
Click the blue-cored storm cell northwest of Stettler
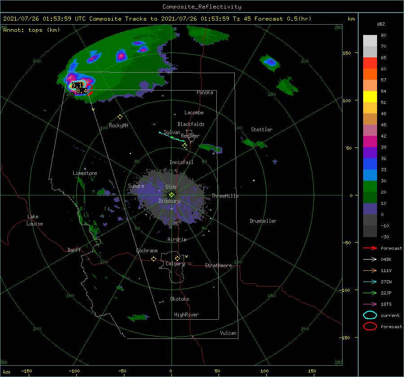click(270, 62)
